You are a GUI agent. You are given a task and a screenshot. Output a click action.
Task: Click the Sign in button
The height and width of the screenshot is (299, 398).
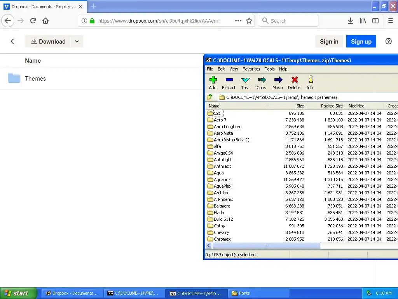pyautogui.click(x=329, y=41)
